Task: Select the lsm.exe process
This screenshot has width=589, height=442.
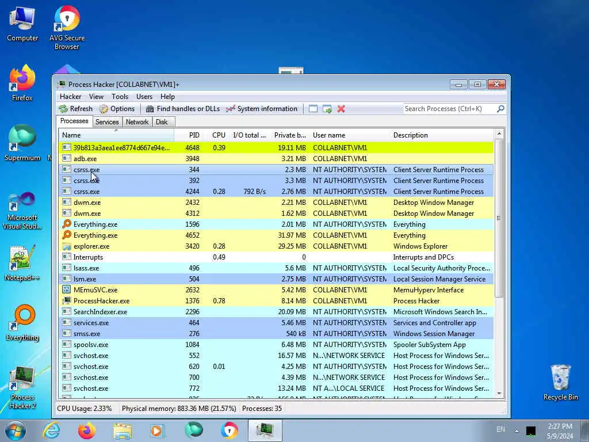Action: pos(276,279)
